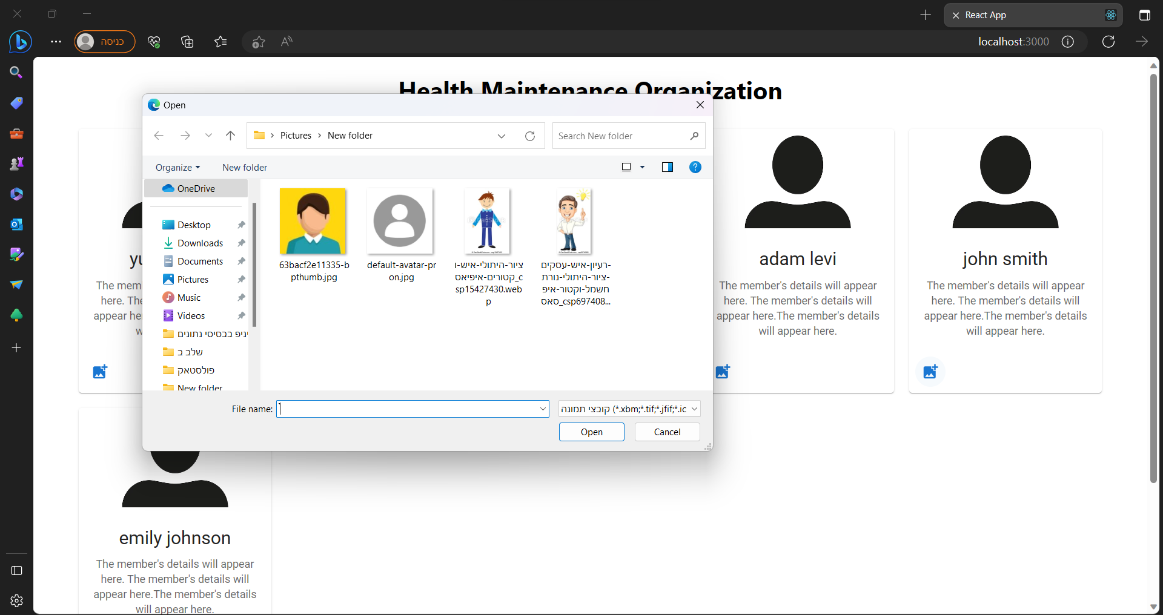Open the sidebar Microsoft 365 icon
1163x615 pixels.
(16, 194)
